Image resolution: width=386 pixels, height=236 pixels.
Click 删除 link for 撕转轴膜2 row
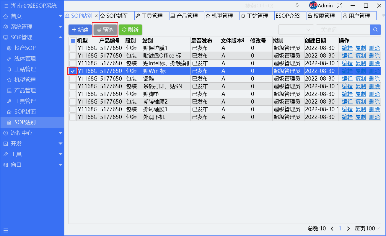tap(374, 102)
